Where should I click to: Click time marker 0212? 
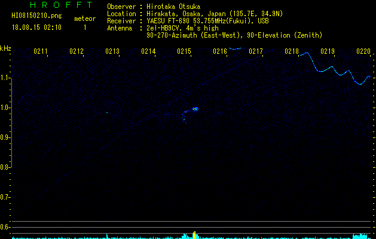click(x=77, y=51)
